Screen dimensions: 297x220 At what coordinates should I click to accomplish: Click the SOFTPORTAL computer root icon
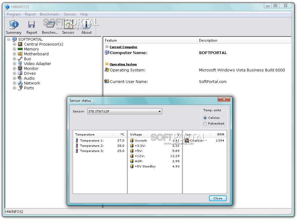coord(14,39)
